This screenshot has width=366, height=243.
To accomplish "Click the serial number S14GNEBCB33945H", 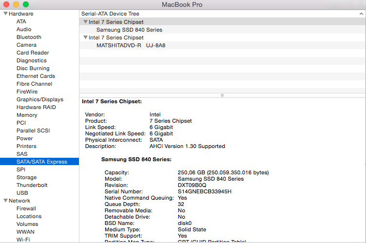I will [x=205, y=191].
